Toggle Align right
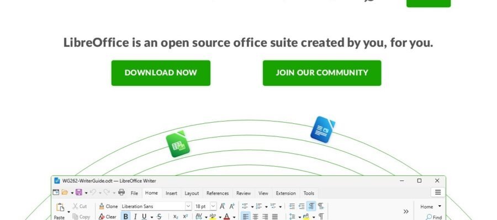497x220 pixels. pos(265,217)
